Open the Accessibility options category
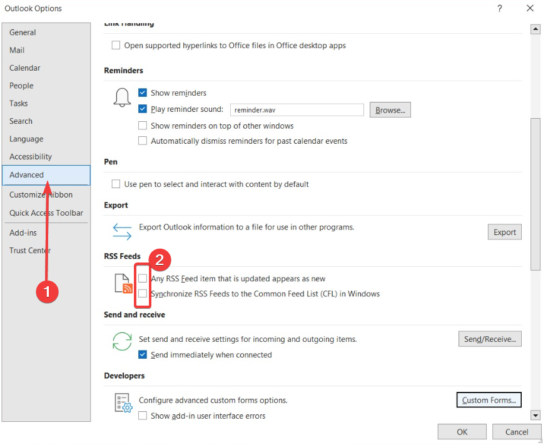Image resolution: width=543 pixels, height=445 pixels. click(x=46, y=157)
